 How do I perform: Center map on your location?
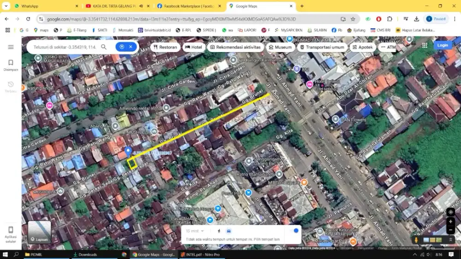coord(450,212)
